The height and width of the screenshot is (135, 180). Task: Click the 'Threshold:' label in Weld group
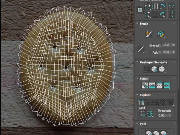[164, 111]
